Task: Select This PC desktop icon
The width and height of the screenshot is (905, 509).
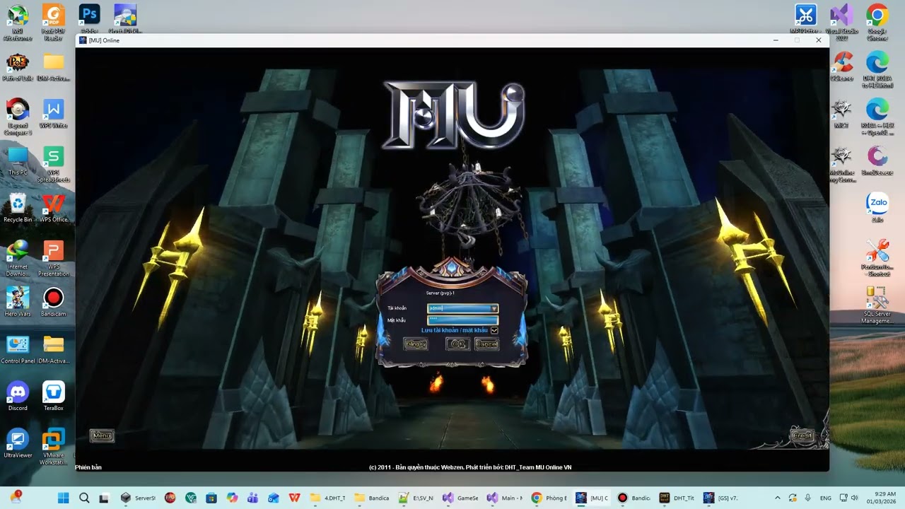Action: pos(18,161)
